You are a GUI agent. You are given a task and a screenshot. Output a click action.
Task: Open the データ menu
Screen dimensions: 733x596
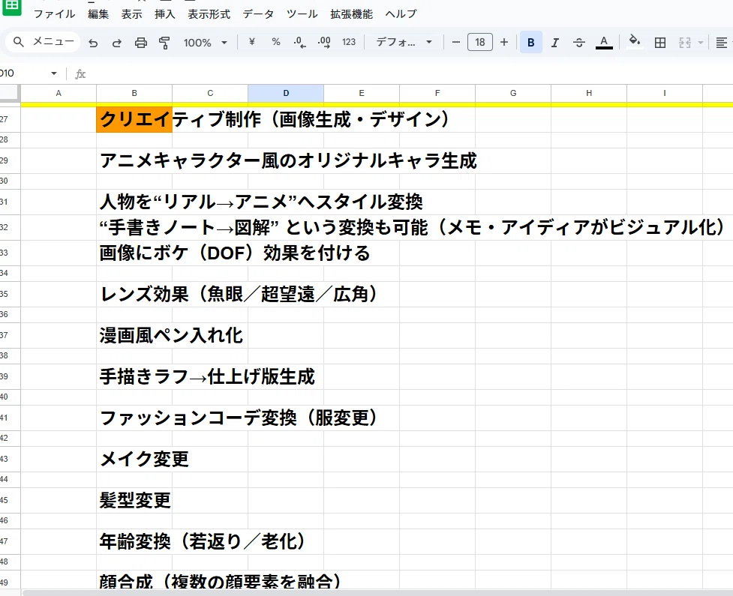click(258, 14)
